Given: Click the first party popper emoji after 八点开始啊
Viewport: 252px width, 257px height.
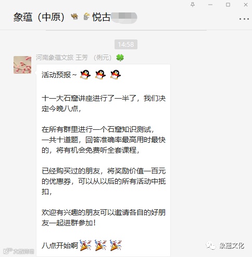Looking at the screenshot, I should 85,245.
